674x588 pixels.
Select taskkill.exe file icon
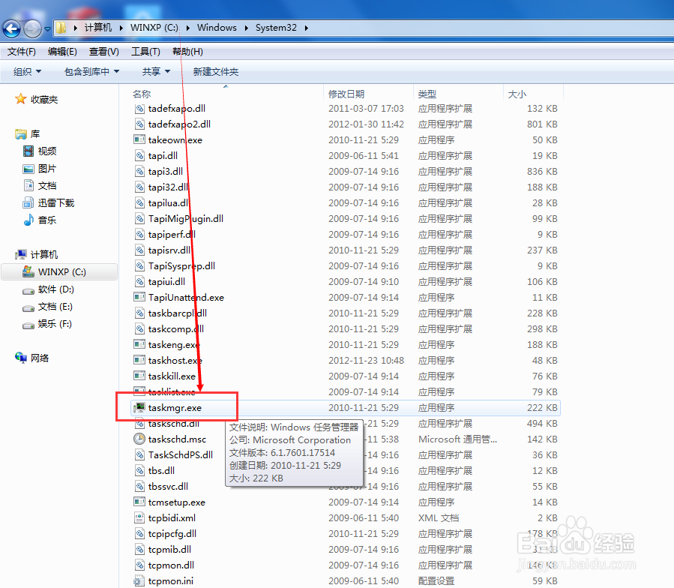(139, 376)
